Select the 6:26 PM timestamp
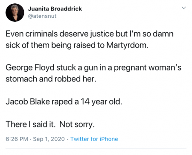 [x=17, y=139]
